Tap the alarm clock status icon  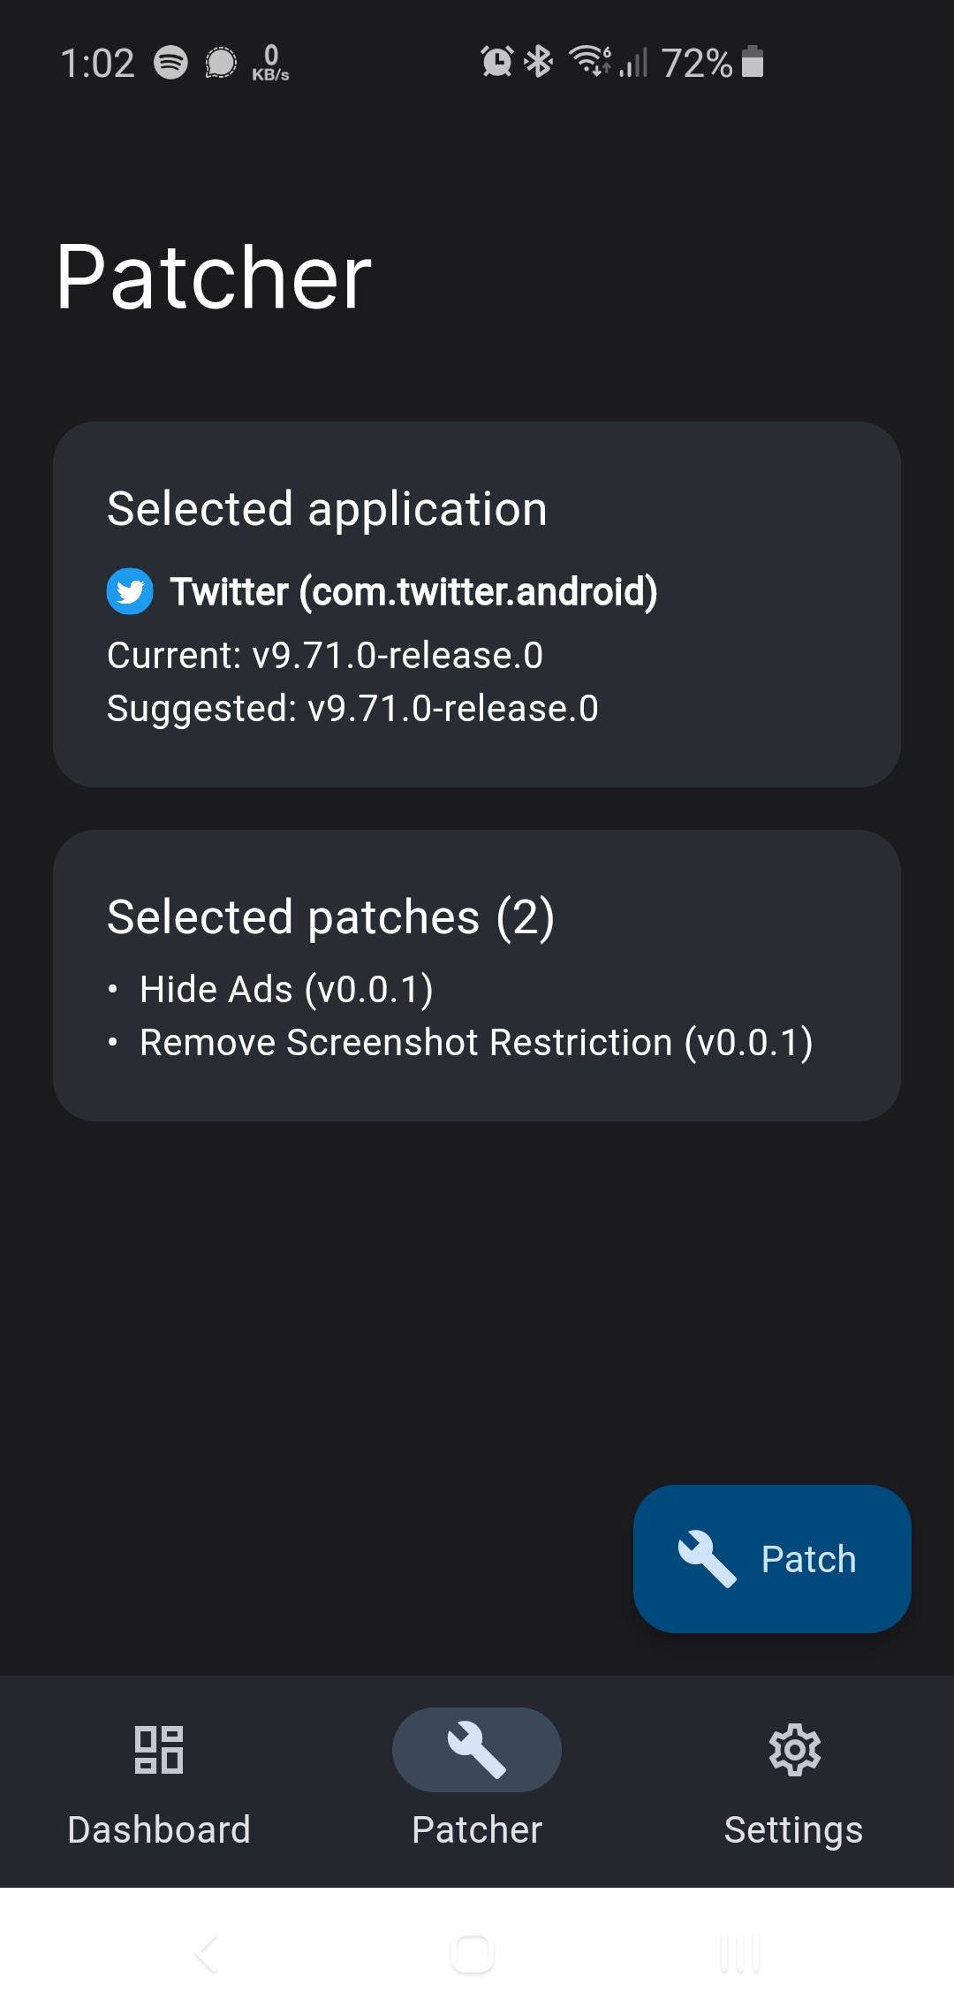coord(496,61)
